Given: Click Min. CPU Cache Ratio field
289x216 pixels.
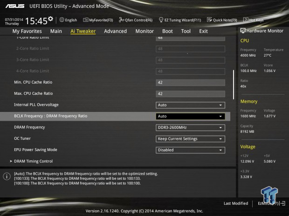Looking at the screenshot, I should [x=190, y=83].
